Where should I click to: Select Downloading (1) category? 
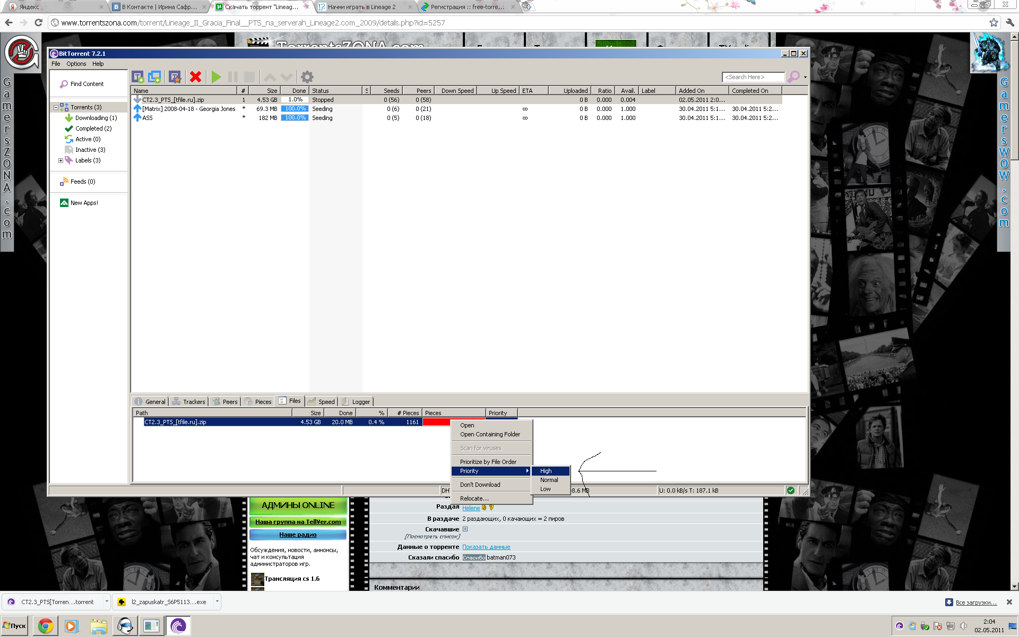click(96, 118)
